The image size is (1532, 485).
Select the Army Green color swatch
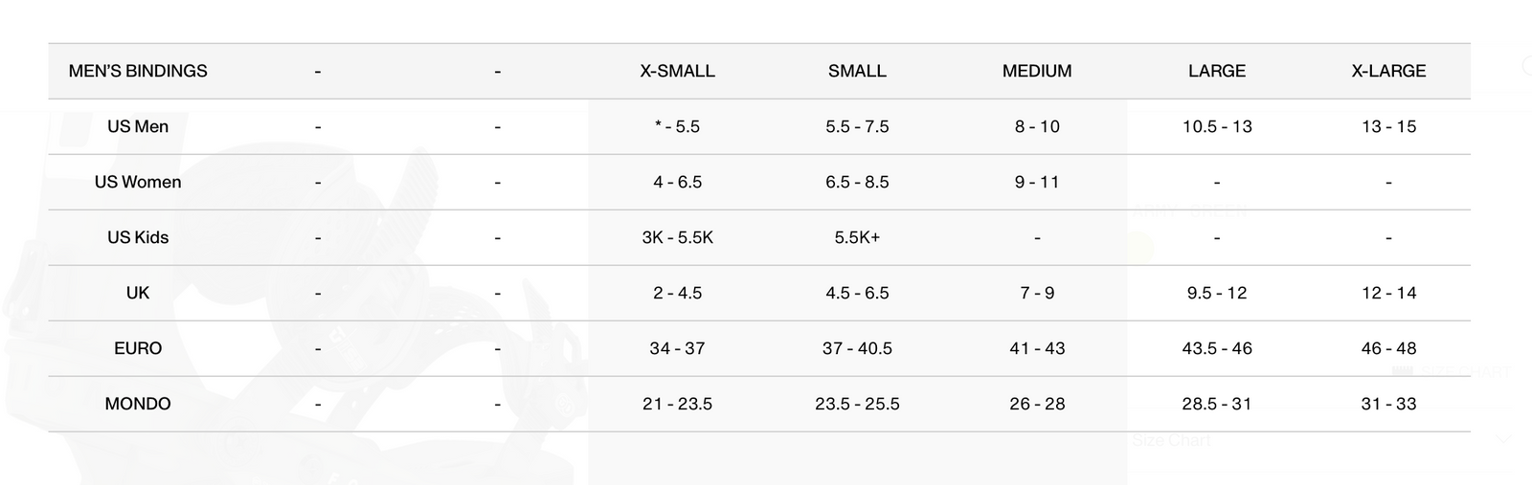click(1141, 248)
